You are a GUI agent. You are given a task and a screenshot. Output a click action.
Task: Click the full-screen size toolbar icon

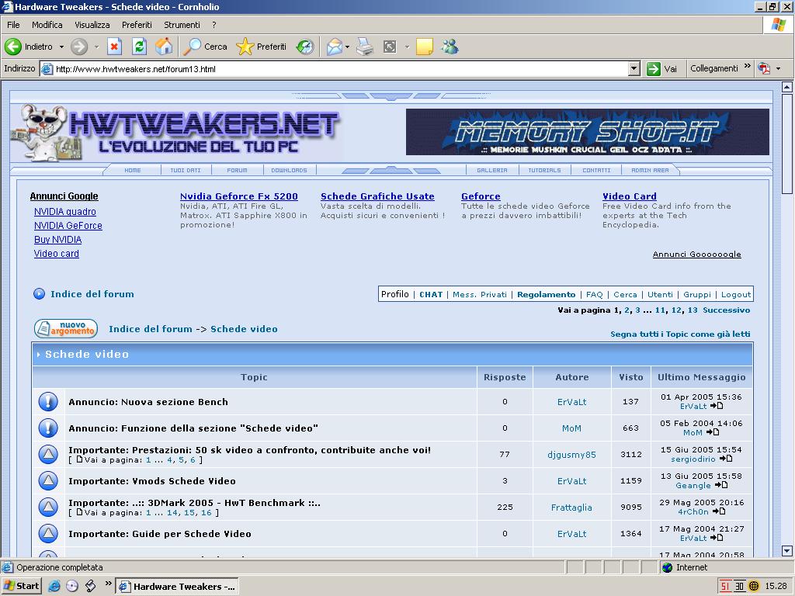click(x=390, y=47)
